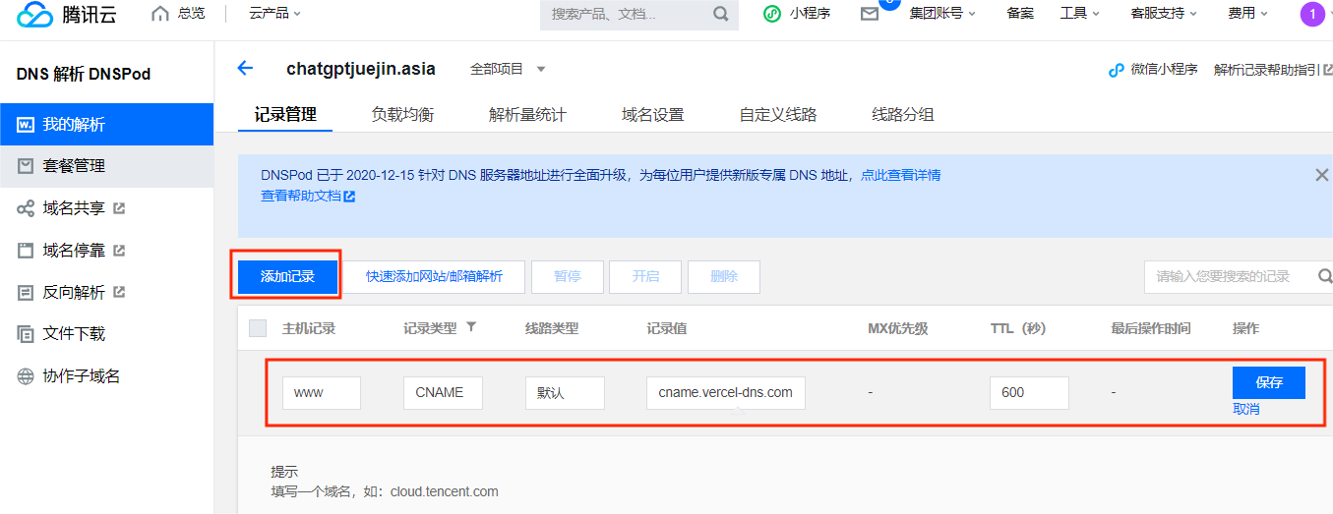Image resolution: width=1333 pixels, height=514 pixels.
Task: Expand the 云产品 dropdown
Action: click(275, 14)
